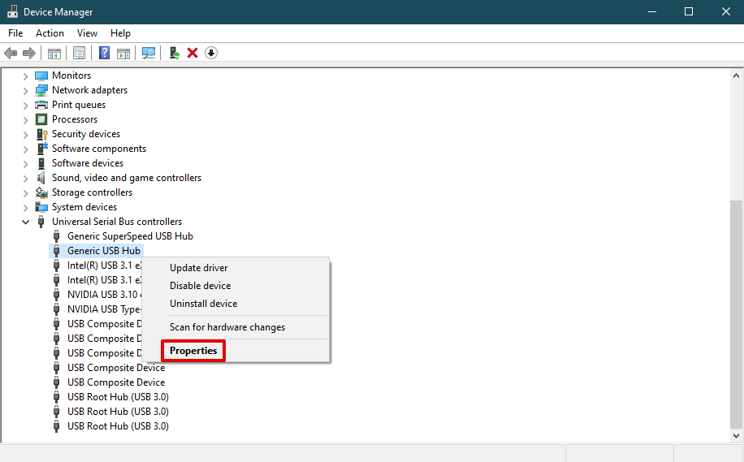The image size is (744, 462).
Task: Click the vertical scrollbar thumb
Action: (736, 313)
